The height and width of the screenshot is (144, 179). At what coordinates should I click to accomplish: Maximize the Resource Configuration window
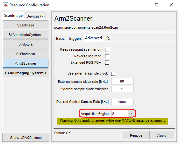tap(157, 5)
